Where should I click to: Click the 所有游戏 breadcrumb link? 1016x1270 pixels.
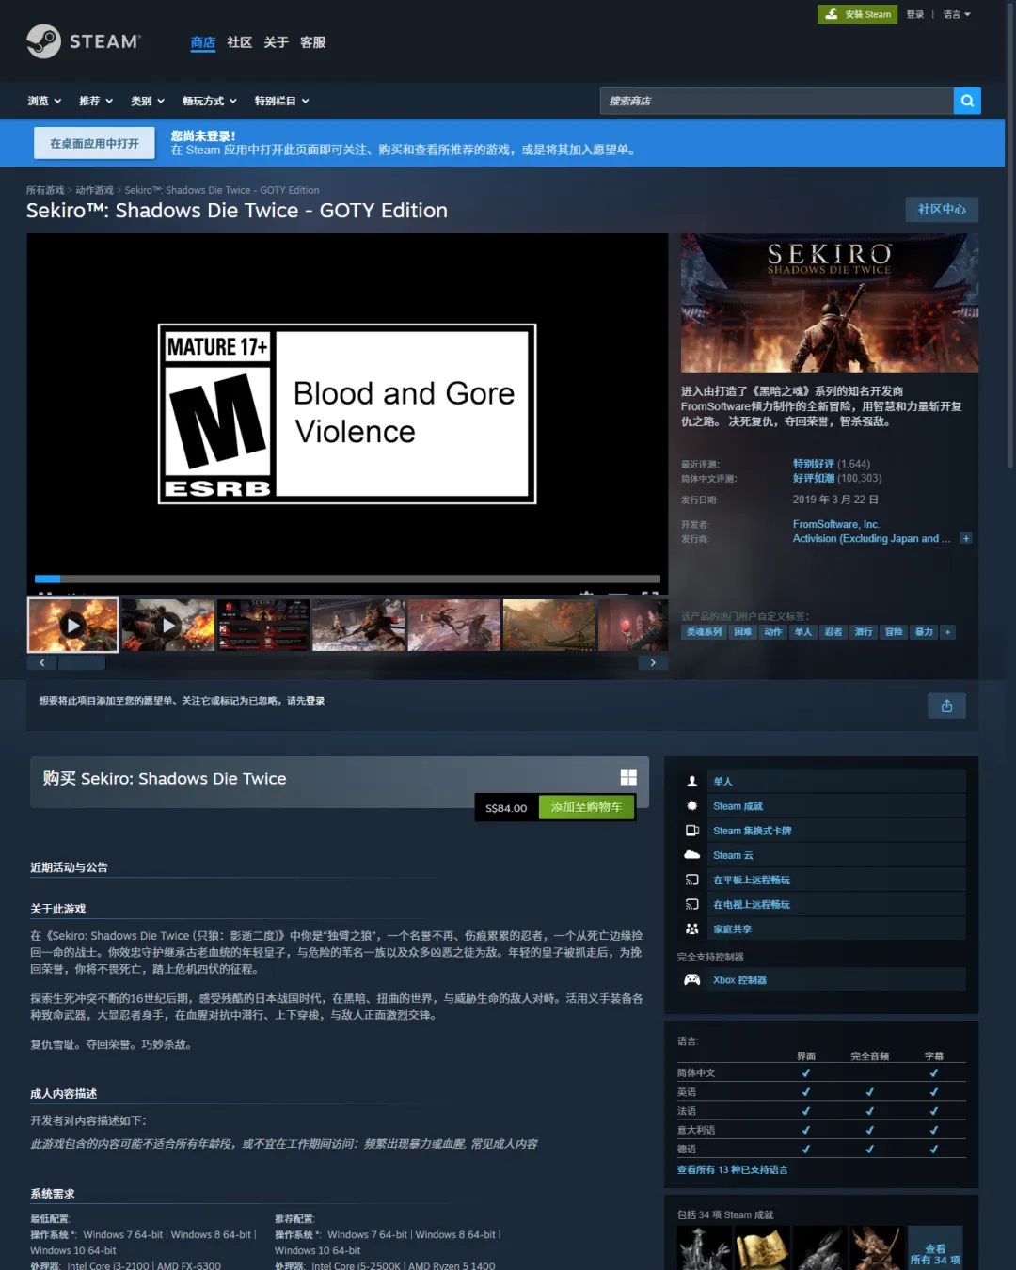coord(45,190)
